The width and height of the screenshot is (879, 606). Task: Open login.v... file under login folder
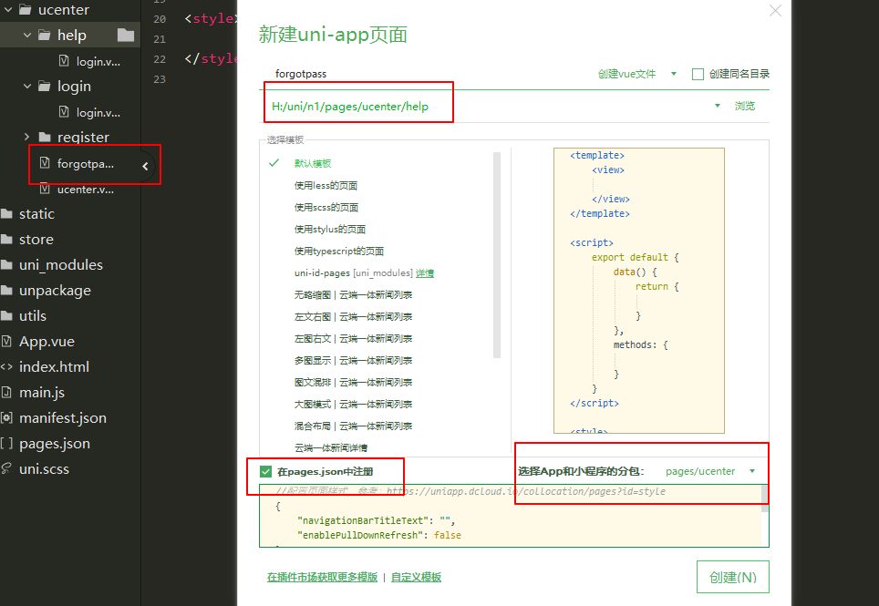tap(98, 113)
